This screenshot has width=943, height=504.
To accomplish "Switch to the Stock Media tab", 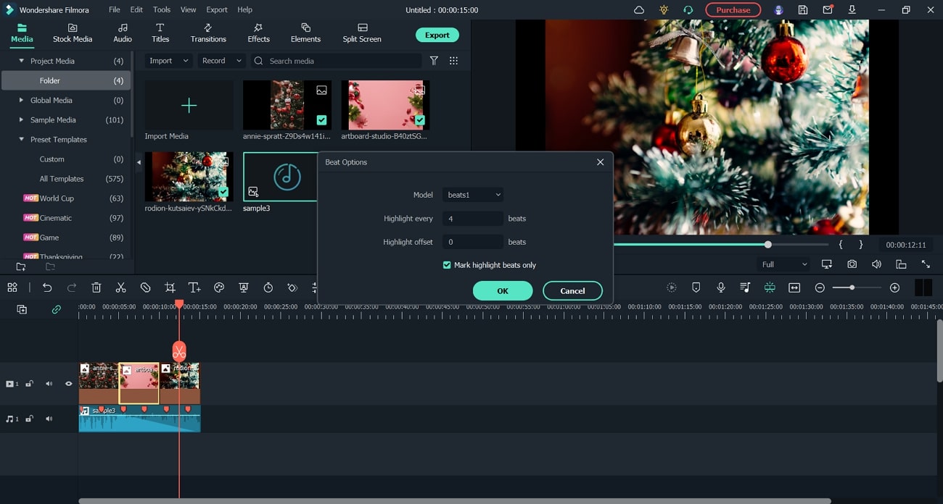I will pyautogui.click(x=73, y=33).
